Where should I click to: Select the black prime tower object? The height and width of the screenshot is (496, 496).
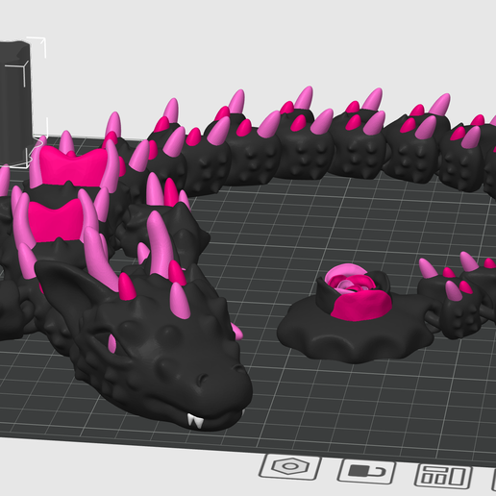(16, 103)
